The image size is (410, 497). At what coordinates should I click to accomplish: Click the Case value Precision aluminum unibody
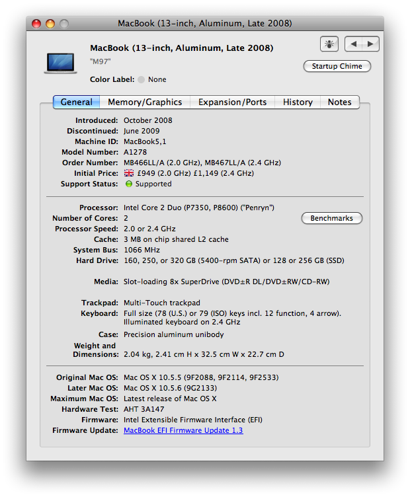(x=174, y=334)
